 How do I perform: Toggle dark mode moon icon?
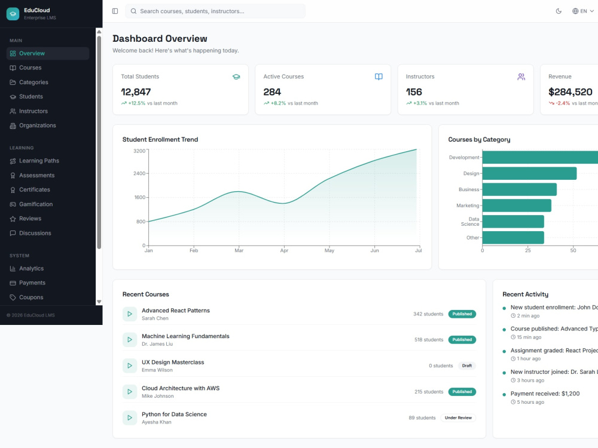coord(559,11)
